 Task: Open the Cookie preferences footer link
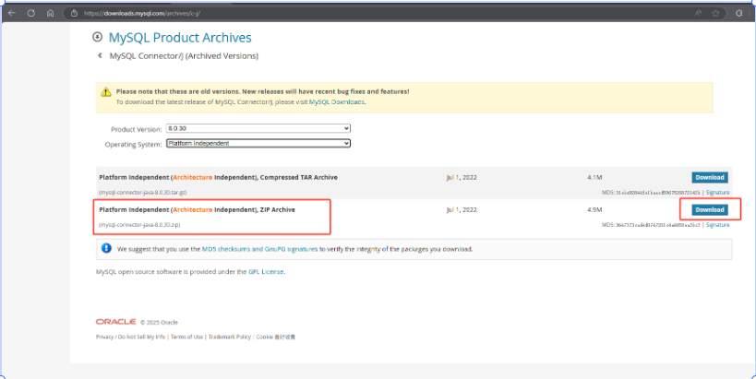275,338
